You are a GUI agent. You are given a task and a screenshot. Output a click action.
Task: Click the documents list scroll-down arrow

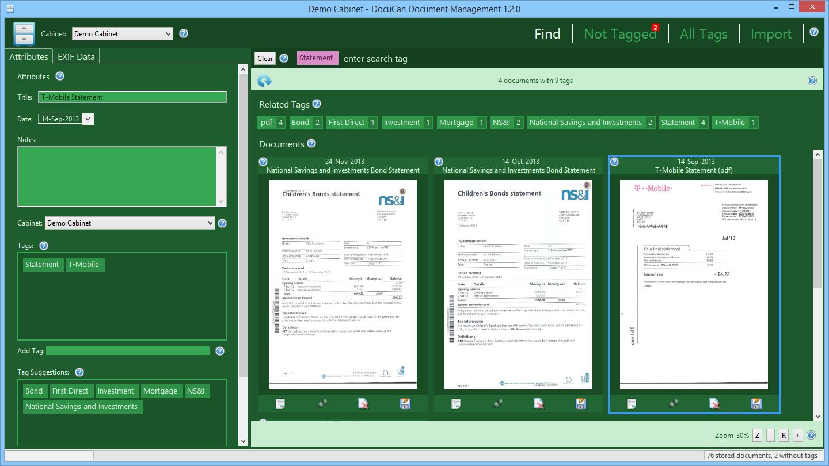pos(817,417)
